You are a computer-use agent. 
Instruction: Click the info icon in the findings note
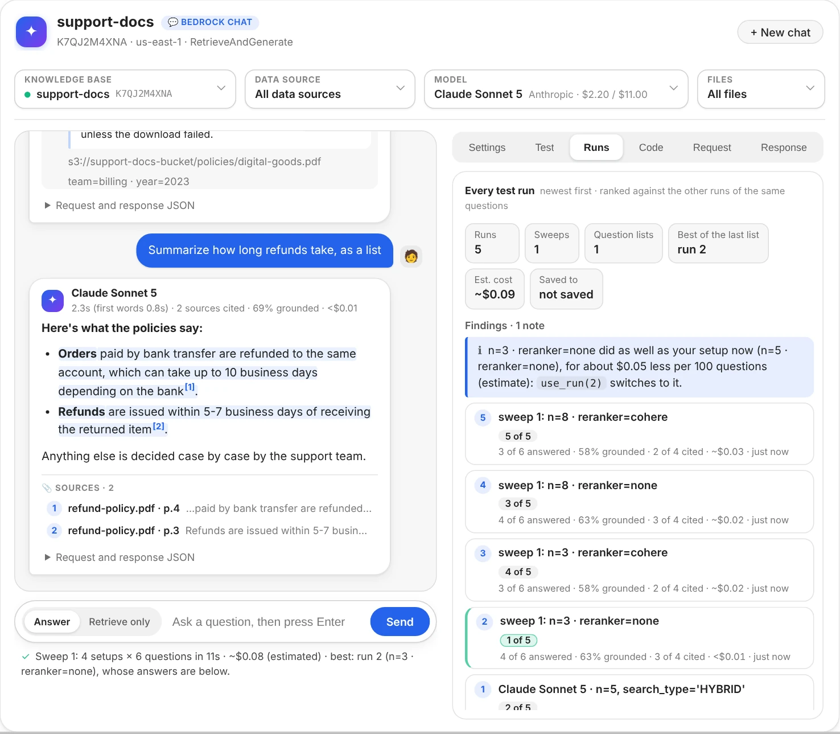(480, 350)
